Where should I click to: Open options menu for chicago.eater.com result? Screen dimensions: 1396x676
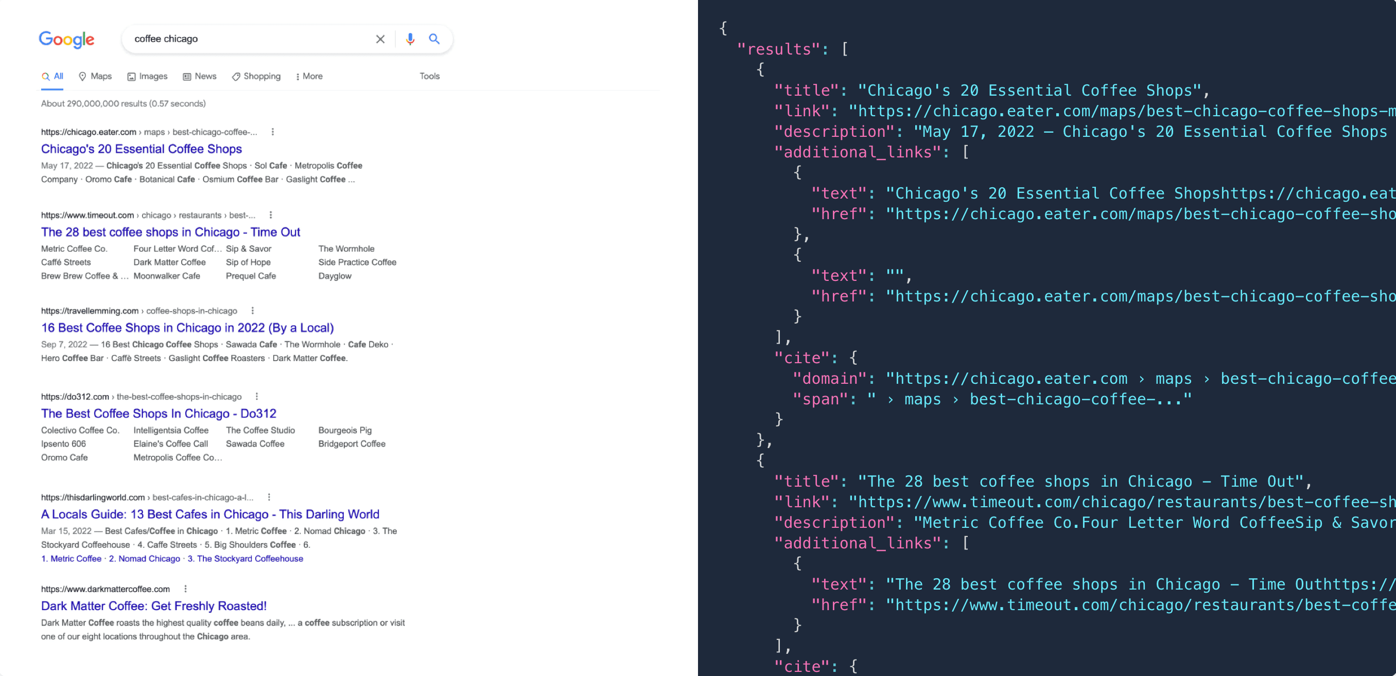pyautogui.click(x=273, y=132)
